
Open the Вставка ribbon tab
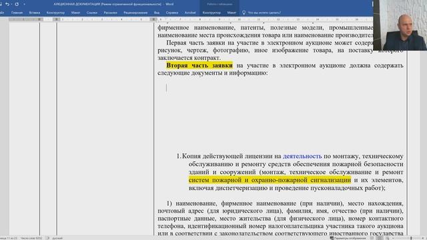(x=35, y=13)
